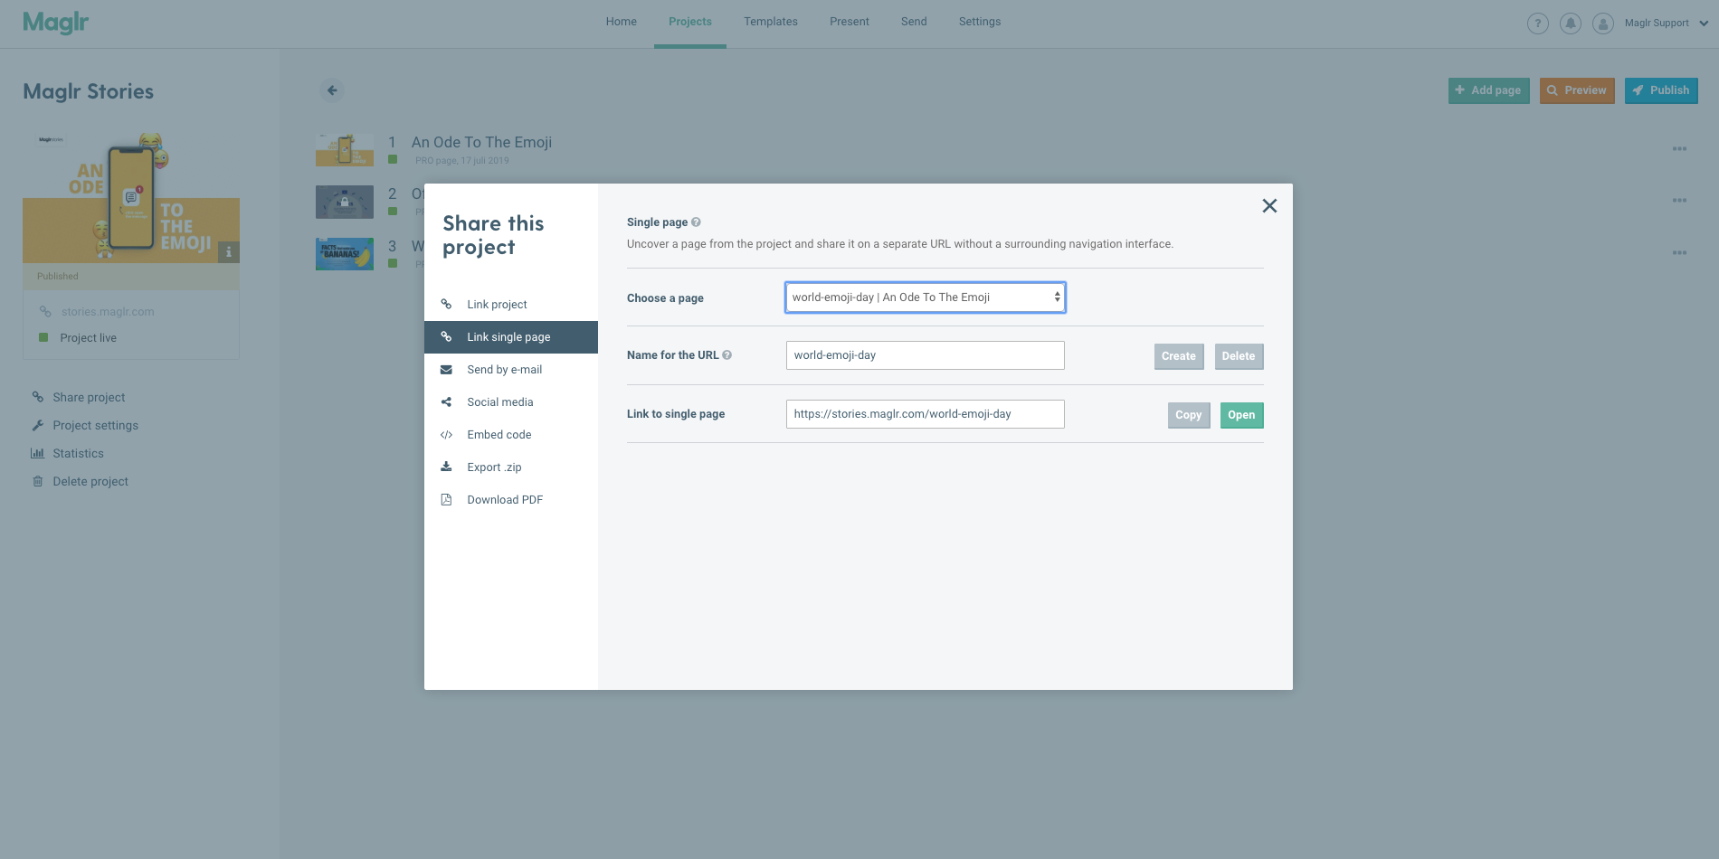1719x859 pixels.
Task: Click the Share project link icon
Action: click(37, 397)
